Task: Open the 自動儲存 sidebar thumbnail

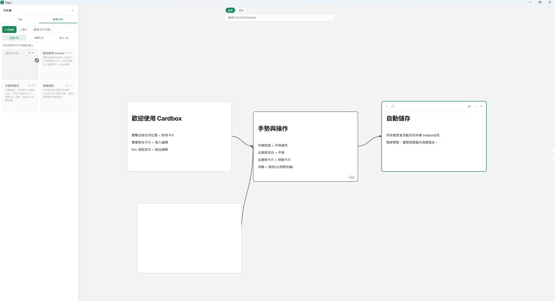Action: point(58,97)
